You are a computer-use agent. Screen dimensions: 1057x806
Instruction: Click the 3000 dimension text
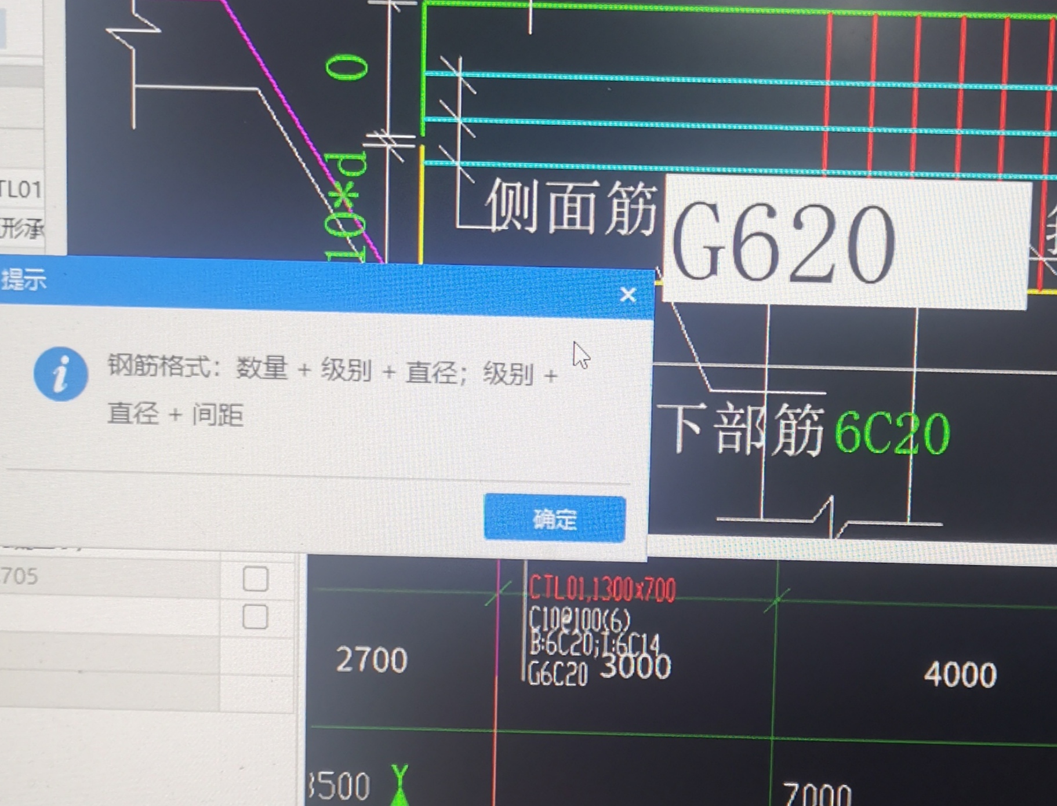point(635,666)
